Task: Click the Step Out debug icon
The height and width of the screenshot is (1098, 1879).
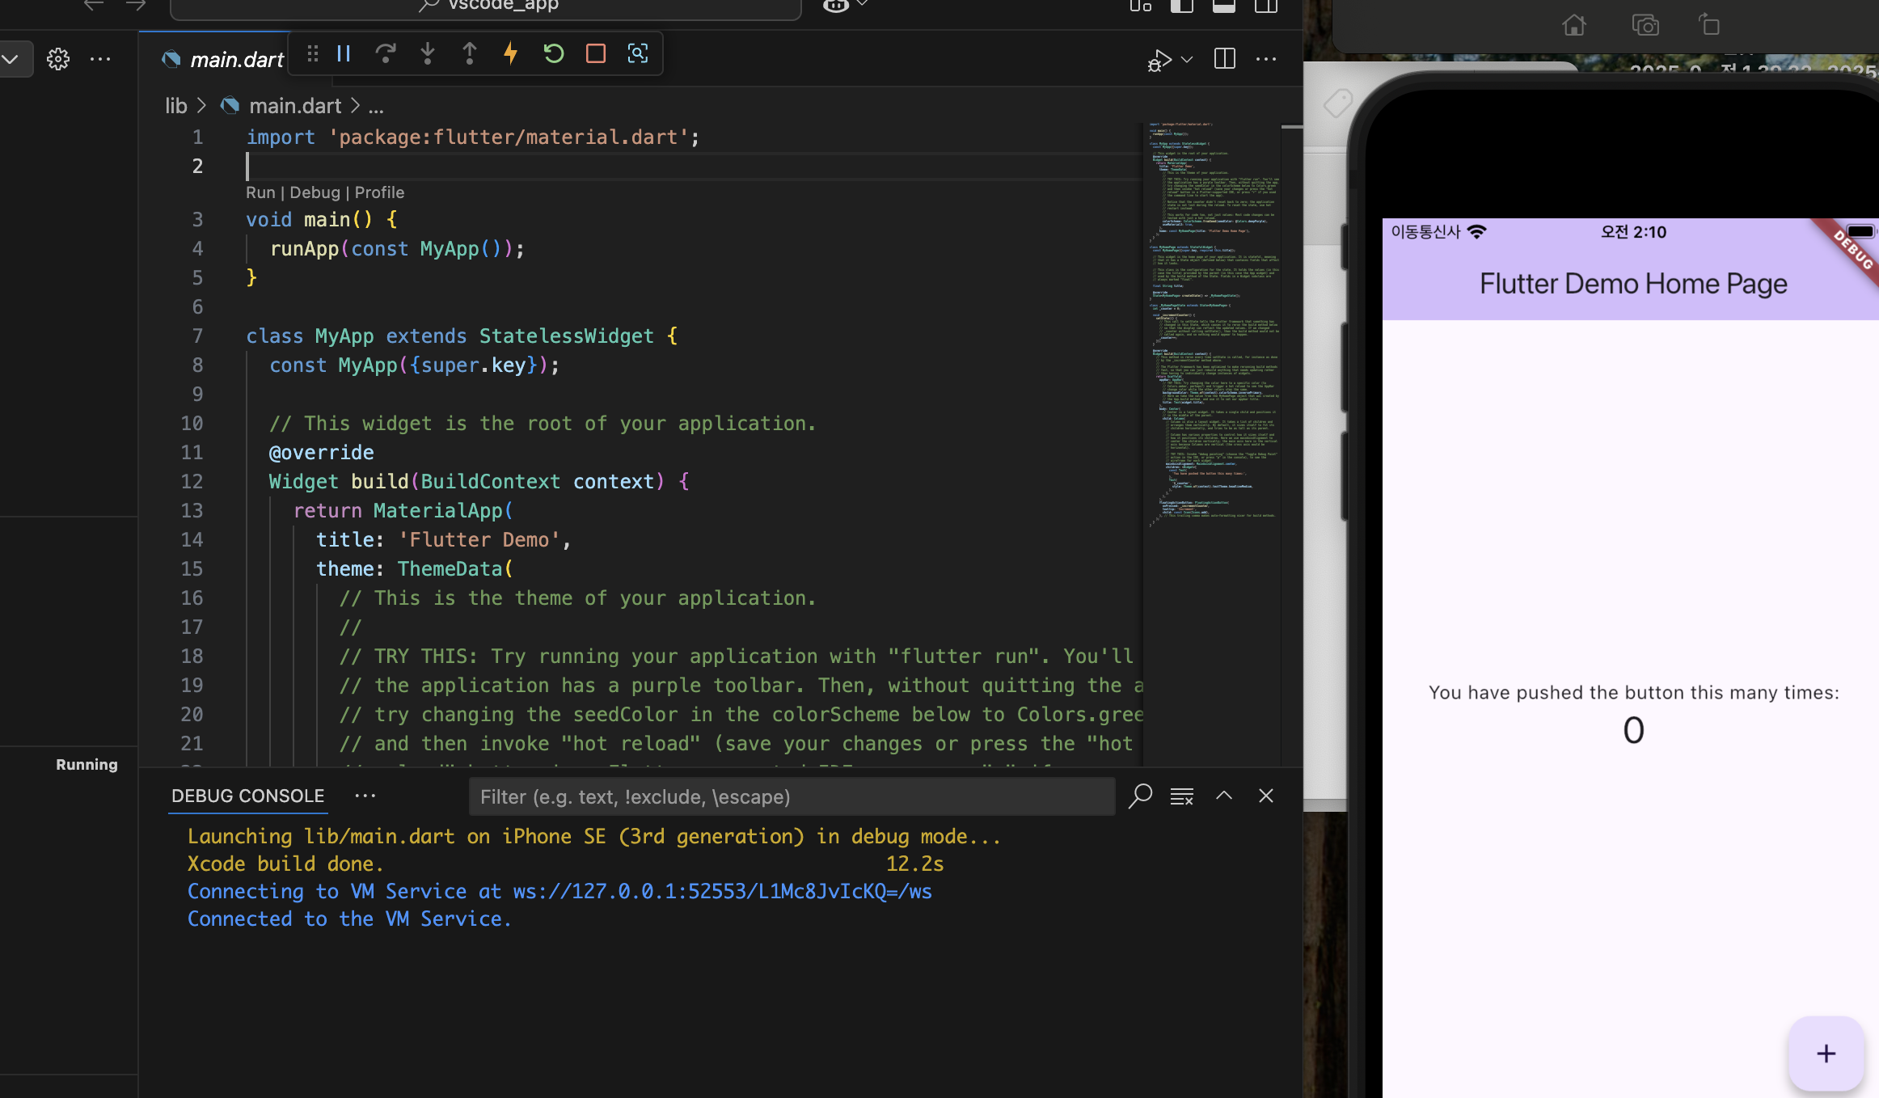Action: pos(470,54)
